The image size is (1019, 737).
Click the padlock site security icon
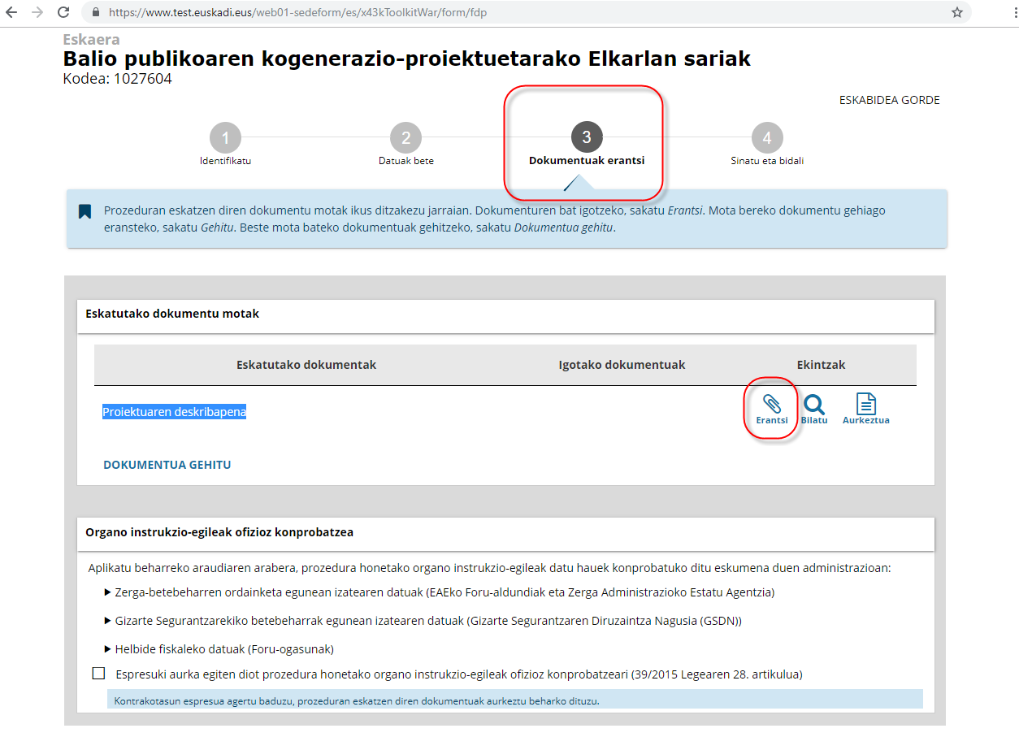coord(96,13)
